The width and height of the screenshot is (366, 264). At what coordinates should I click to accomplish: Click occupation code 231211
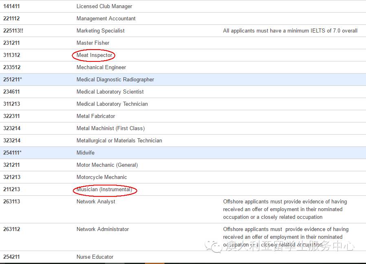(x=11, y=43)
